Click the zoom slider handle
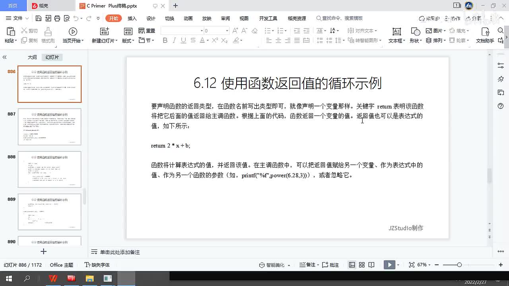509x286 pixels. coord(459,265)
